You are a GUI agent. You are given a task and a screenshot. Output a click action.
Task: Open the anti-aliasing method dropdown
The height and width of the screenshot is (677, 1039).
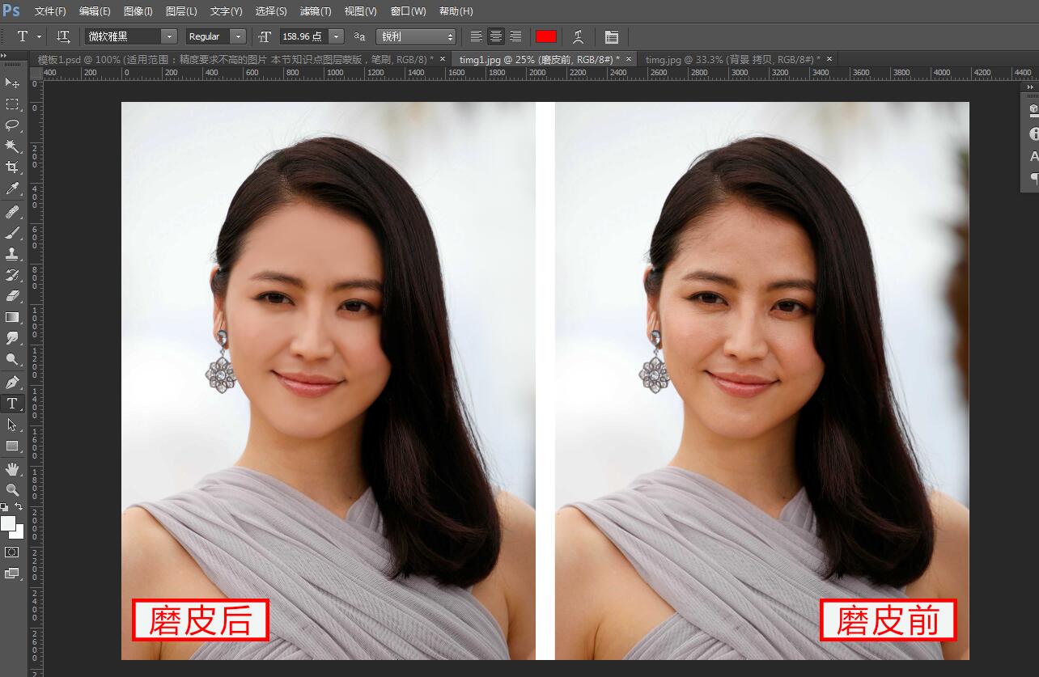416,36
